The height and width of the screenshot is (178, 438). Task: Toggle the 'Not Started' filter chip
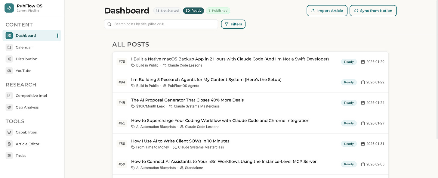point(167,10)
